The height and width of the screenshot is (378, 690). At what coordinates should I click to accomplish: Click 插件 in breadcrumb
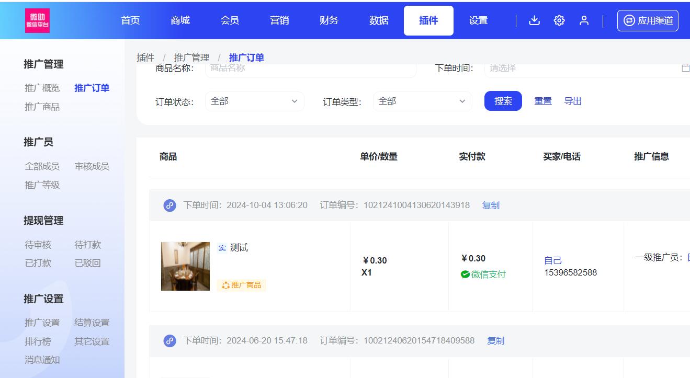(145, 58)
